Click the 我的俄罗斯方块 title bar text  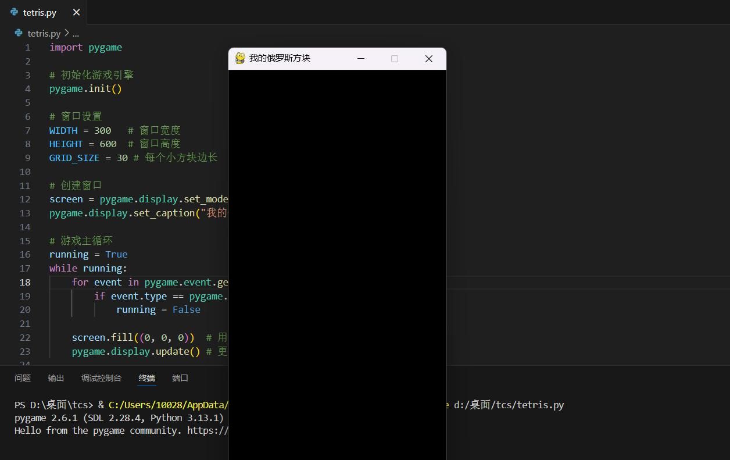(x=279, y=58)
